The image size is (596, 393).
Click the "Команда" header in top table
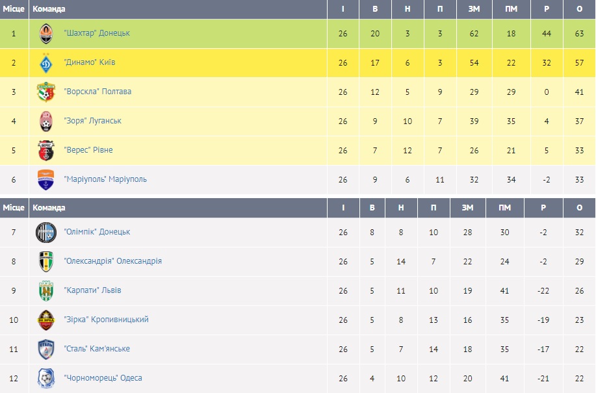(49, 9)
